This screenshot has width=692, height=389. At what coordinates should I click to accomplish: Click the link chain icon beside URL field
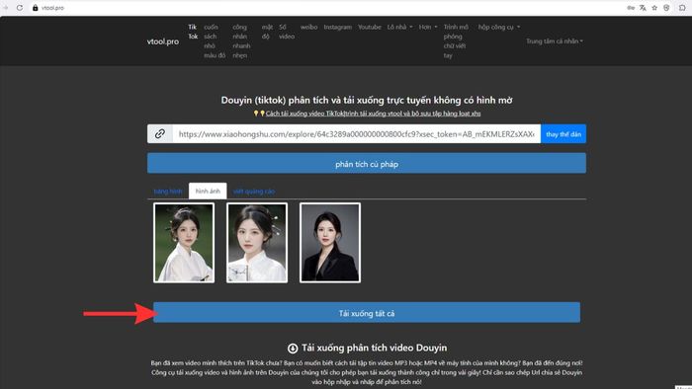[160, 133]
